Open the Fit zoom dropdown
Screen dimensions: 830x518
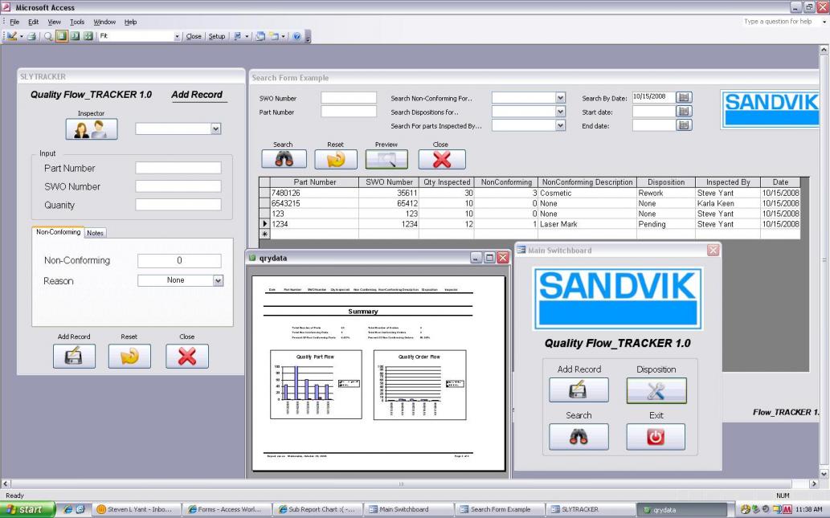coord(177,36)
